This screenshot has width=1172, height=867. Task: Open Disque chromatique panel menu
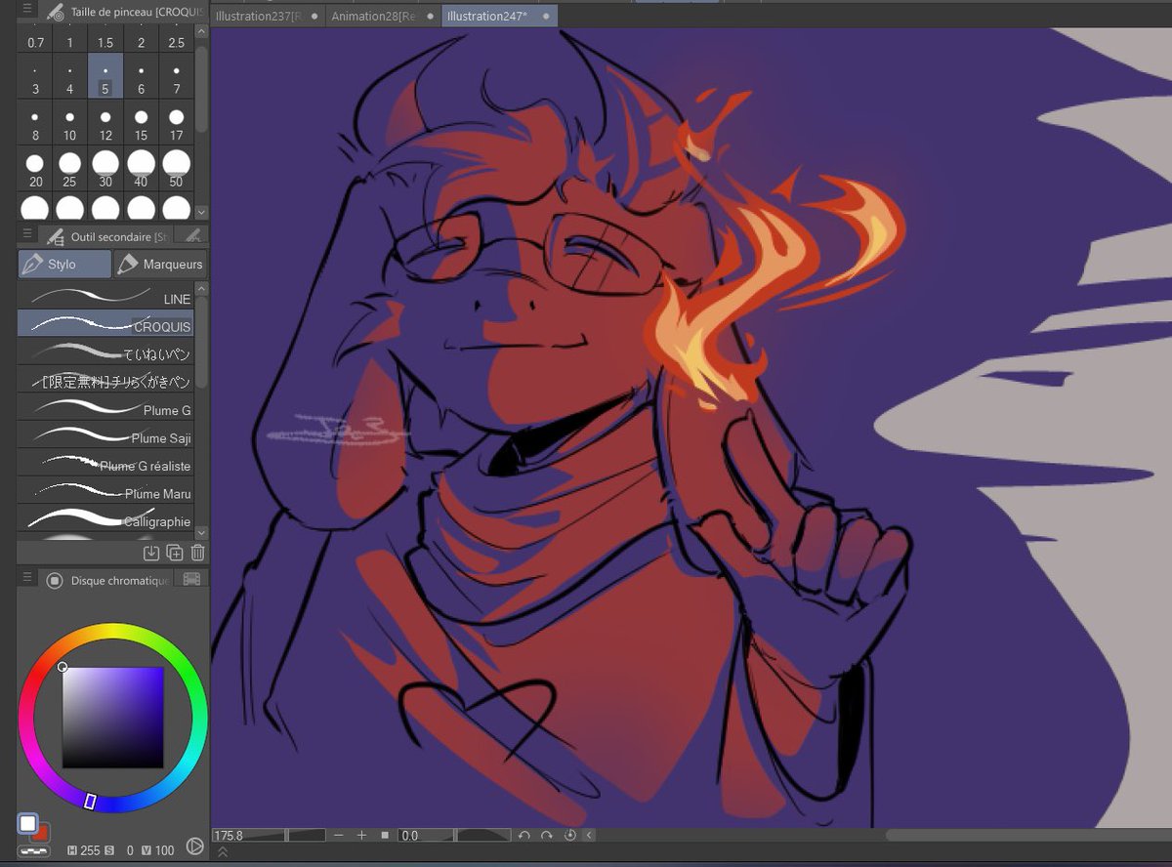(x=27, y=578)
